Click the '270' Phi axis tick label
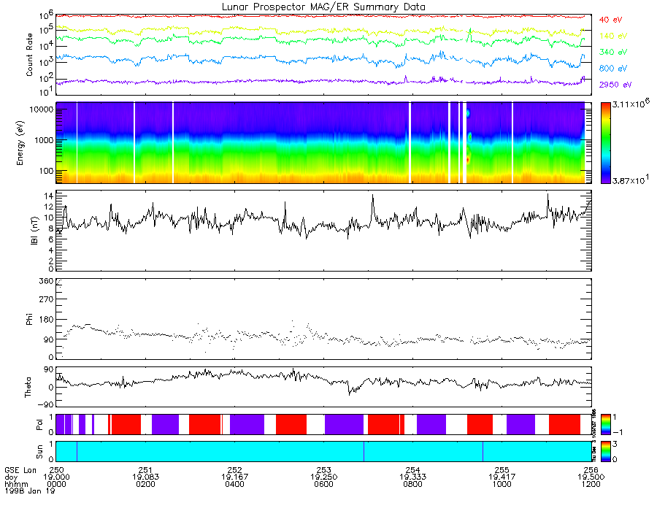 46,299
